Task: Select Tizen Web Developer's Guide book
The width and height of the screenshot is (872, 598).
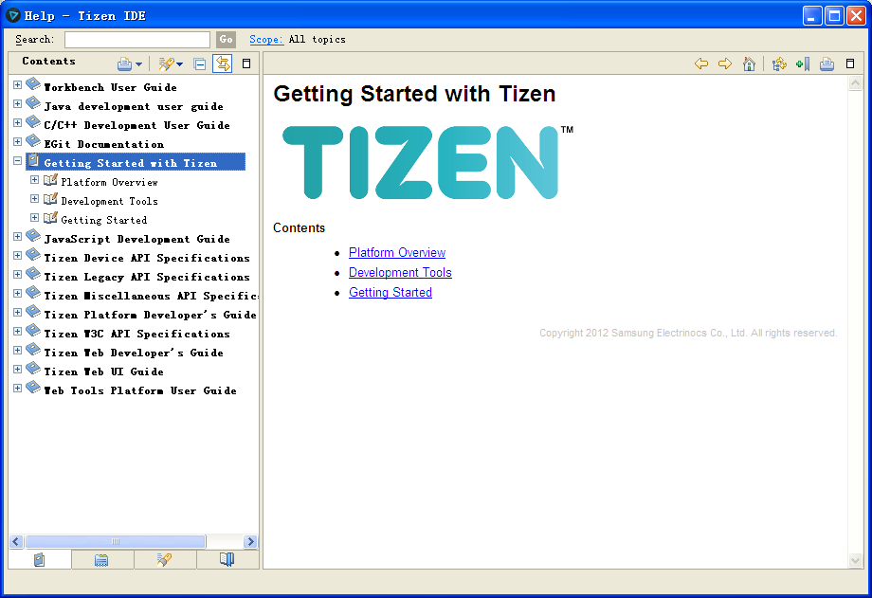Action: [134, 353]
